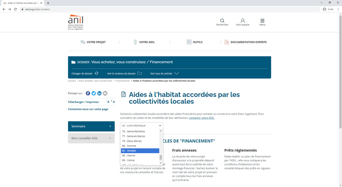The width and height of the screenshot is (342, 187).
Task: Click the address bar URL field
Action: tap(170, 9)
